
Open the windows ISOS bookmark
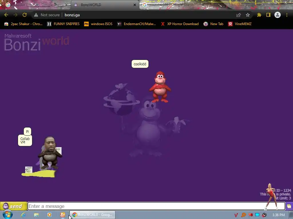point(98,24)
